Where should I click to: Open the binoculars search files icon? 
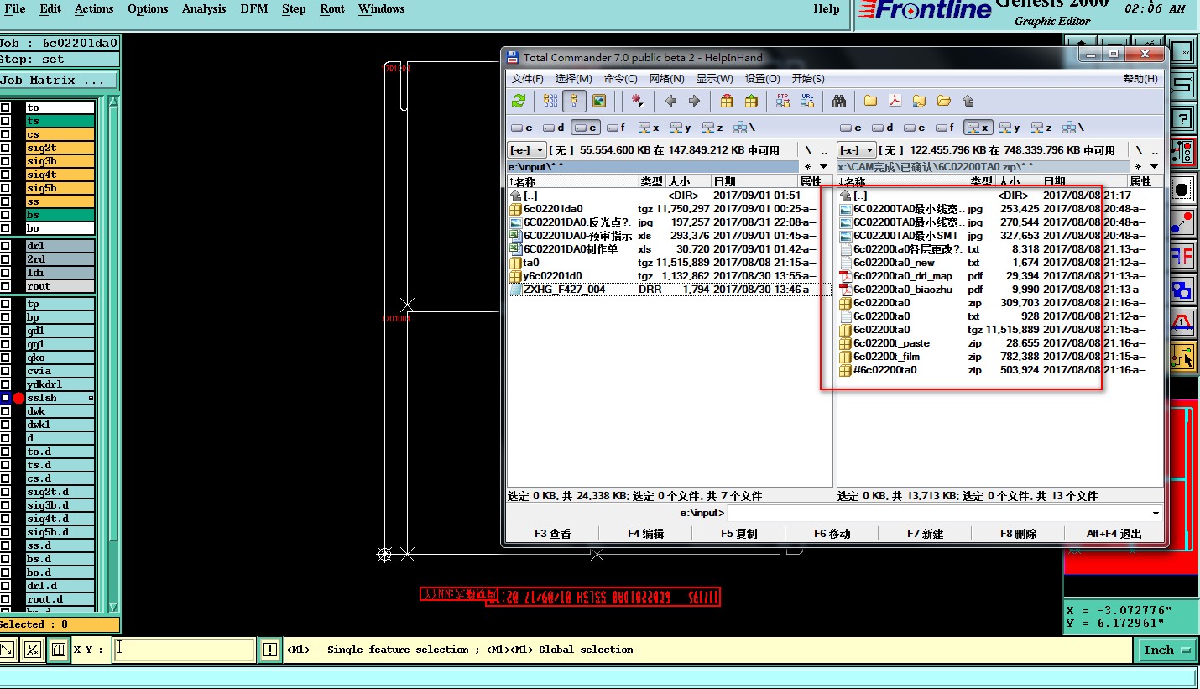pos(839,101)
